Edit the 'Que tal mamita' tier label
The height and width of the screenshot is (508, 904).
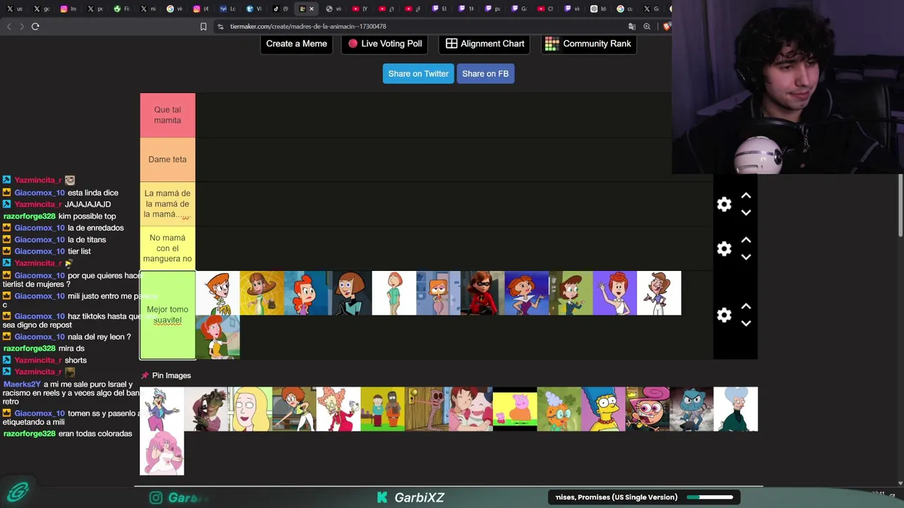point(167,115)
